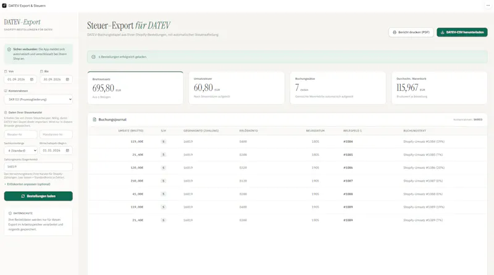Open date picker icon in the Bis field

pos(67,80)
